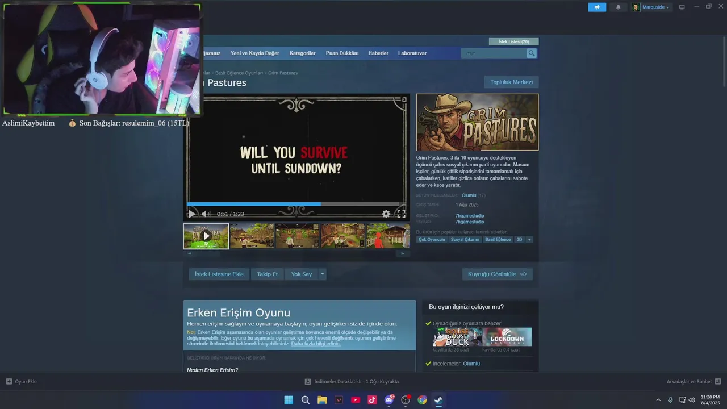
Task: Click the 7hgamestudio developer link
Action: click(470, 216)
